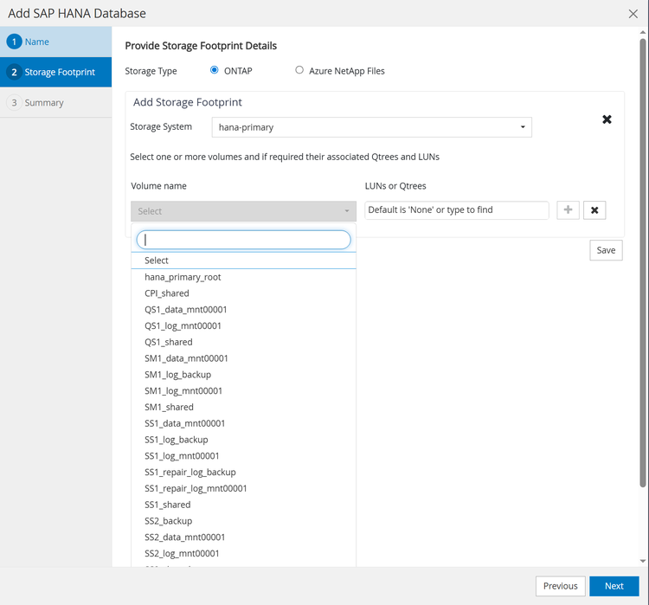Viewport: 649px width, 605px height.
Task: Click the LUNs or Qtrees input field
Action: pyautogui.click(x=456, y=210)
